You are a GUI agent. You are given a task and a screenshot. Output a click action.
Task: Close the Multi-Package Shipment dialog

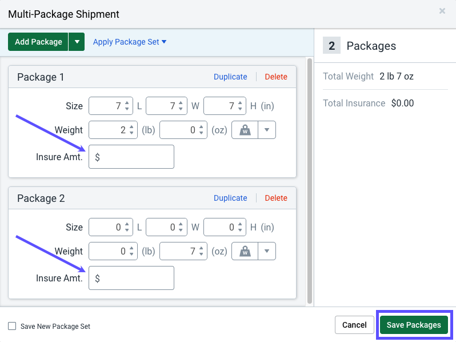point(442,11)
